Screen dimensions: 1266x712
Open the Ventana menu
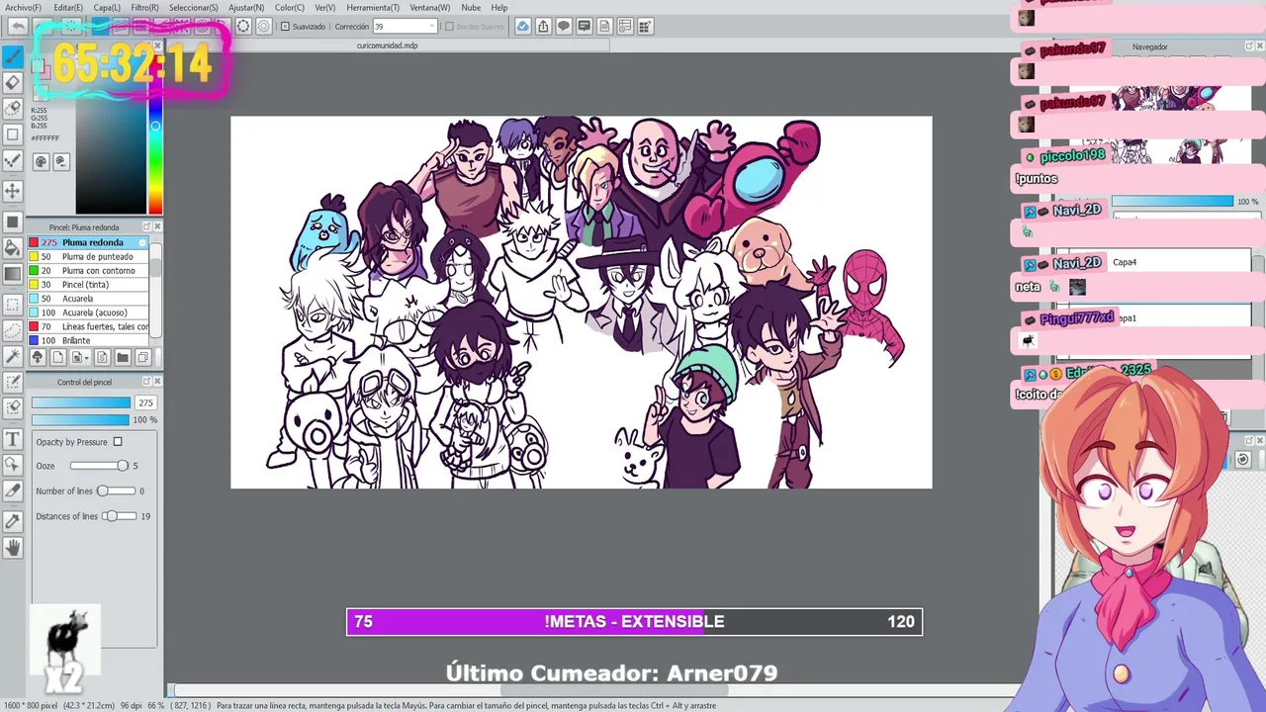coord(429,7)
